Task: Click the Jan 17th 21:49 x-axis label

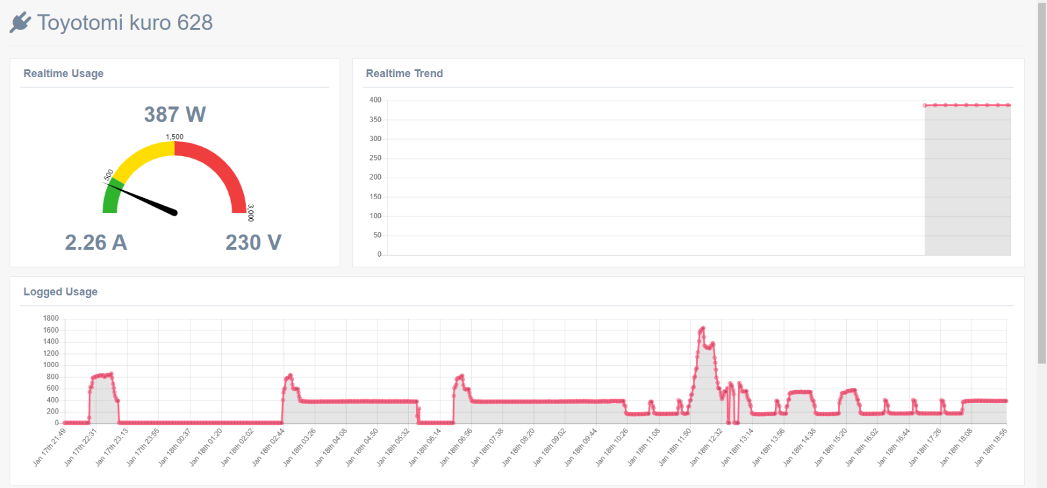Action: tap(50, 447)
